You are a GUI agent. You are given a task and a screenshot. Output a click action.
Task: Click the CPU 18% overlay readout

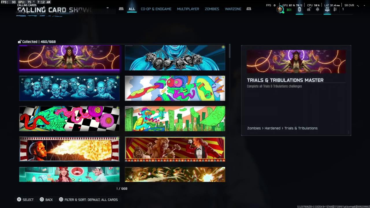313,5
